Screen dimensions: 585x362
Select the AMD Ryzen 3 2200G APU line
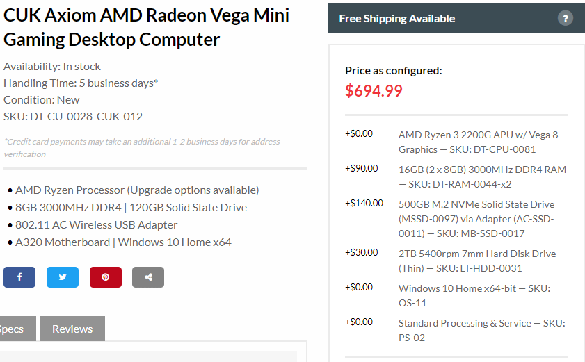[479, 142]
